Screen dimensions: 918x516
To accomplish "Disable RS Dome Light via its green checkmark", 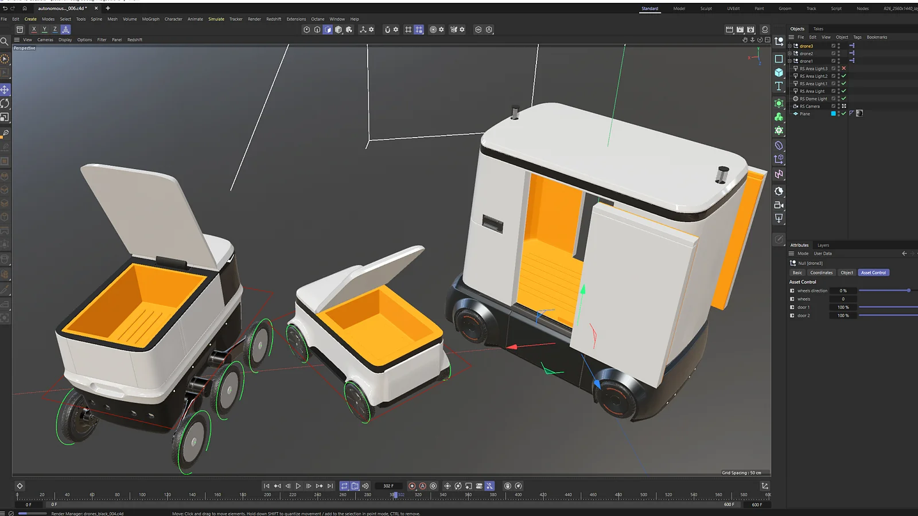I will tap(843, 99).
